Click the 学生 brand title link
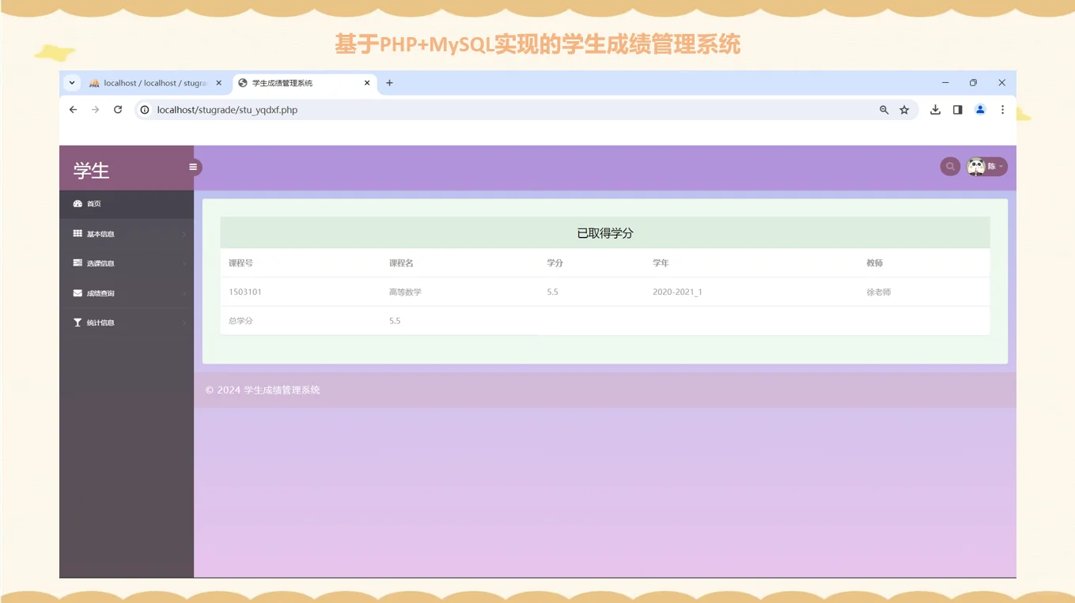The height and width of the screenshot is (603, 1075). pyautogui.click(x=90, y=169)
